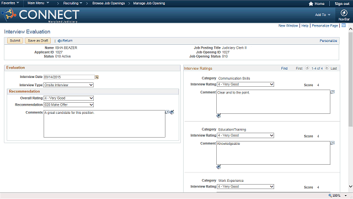This screenshot has width=353, height=199.
Task: Open the Recommendation dropdown
Action: coord(68,104)
